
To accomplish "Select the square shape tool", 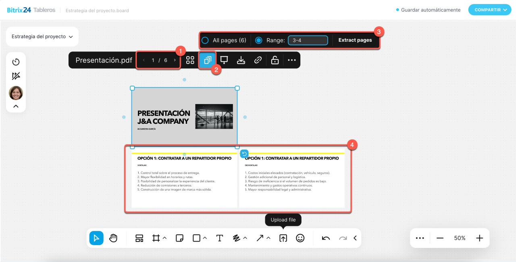I will click(x=196, y=238).
